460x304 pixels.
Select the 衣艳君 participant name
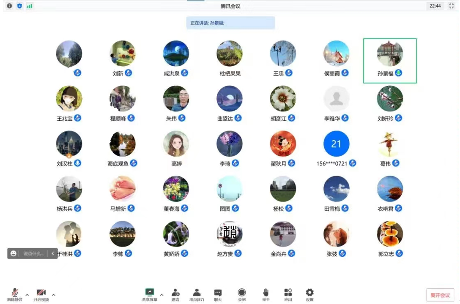click(386, 209)
